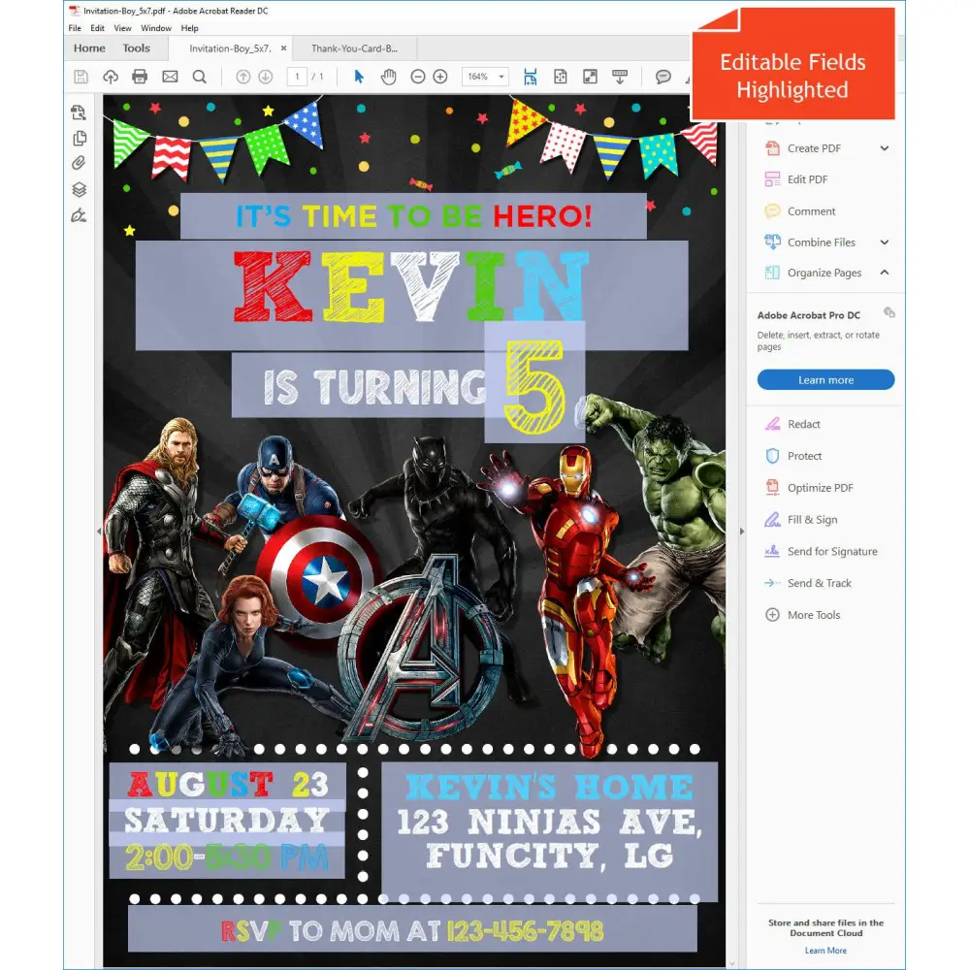This screenshot has width=970, height=970.
Task: Toggle the Layers panel
Action: click(79, 190)
